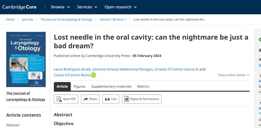The width and height of the screenshot is (261, 128).
Task: Click the Home breadcrumb link
Action: click(x=10, y=19)
